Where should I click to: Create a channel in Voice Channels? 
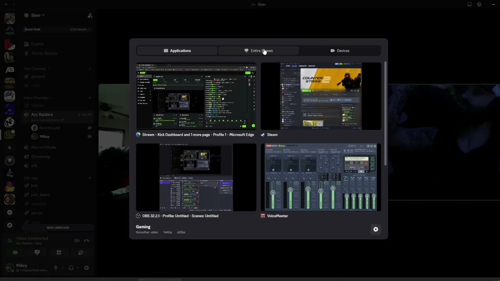pyautogui.click(x=89, y=98)
